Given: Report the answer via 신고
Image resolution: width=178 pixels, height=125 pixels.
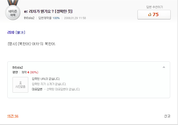Looking at the screenshot, I should [167, 116].
